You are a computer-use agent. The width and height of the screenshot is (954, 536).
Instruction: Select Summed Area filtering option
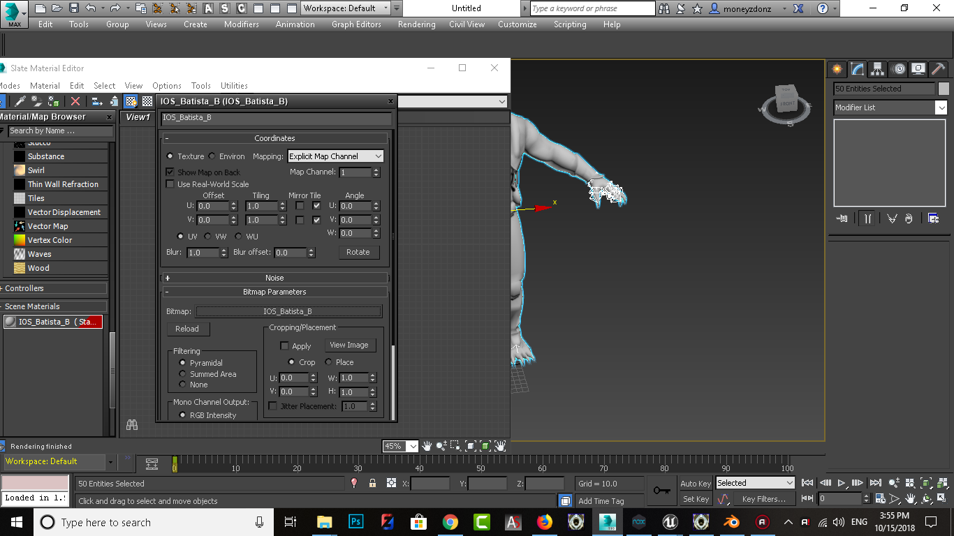coord(183,374)
